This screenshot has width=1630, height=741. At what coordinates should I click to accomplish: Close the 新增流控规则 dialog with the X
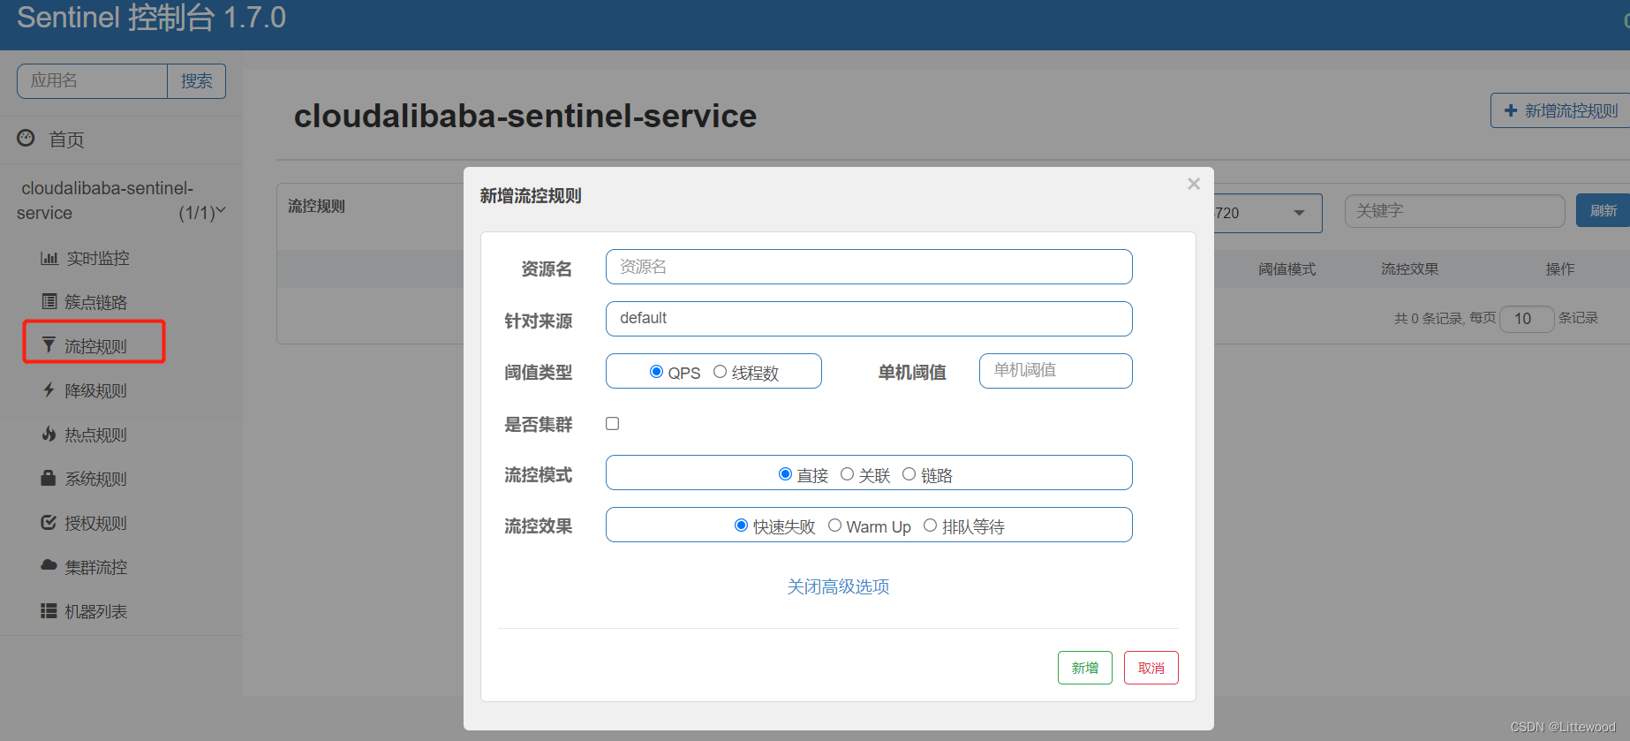[x=1194, y=184]
